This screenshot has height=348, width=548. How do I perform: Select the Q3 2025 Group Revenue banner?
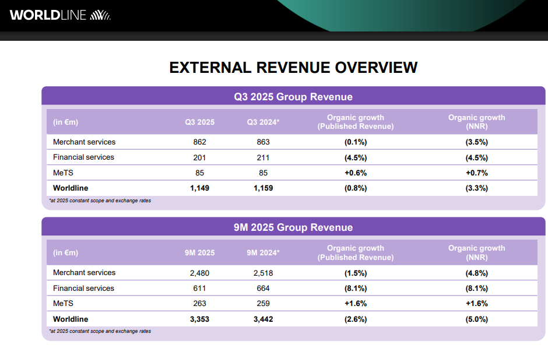(293, 97)
